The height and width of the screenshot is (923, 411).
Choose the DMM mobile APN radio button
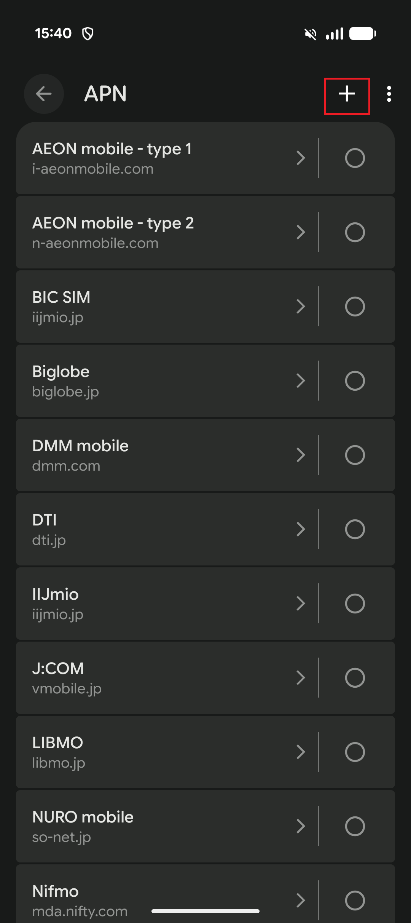tap(355, 455)
